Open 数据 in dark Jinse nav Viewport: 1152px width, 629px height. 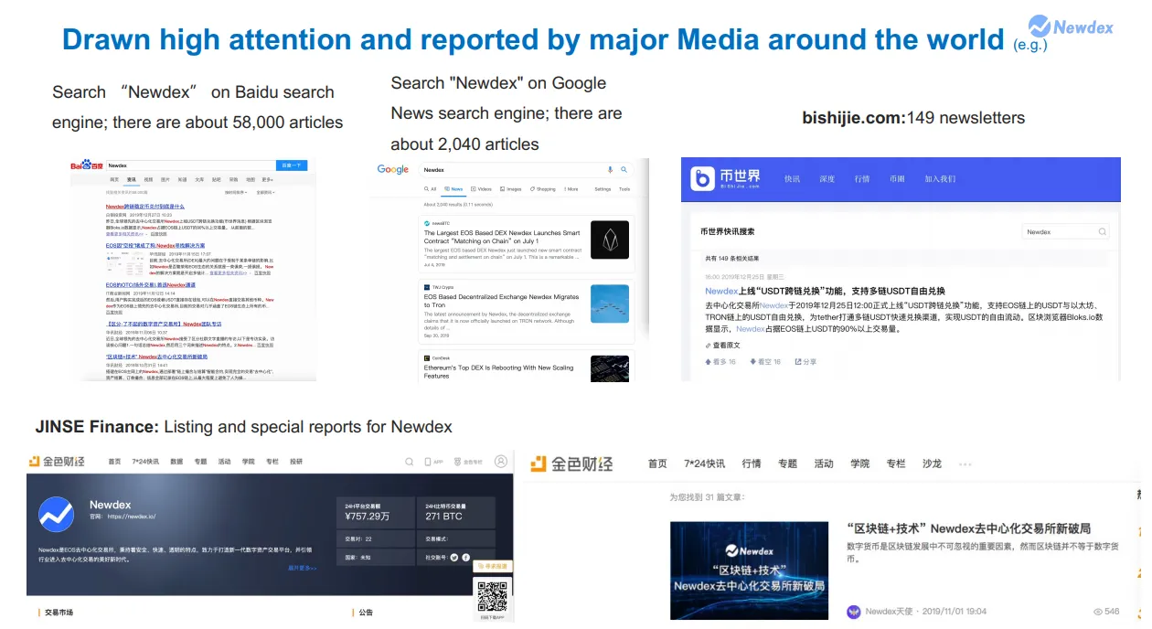pyautogui.click(x=176, y=462)
